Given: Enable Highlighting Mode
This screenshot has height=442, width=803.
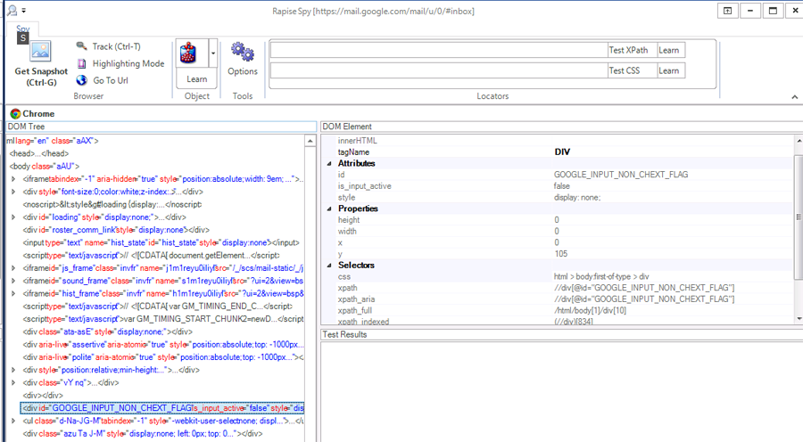Looking at the screenshot, I should coord(120,63).
